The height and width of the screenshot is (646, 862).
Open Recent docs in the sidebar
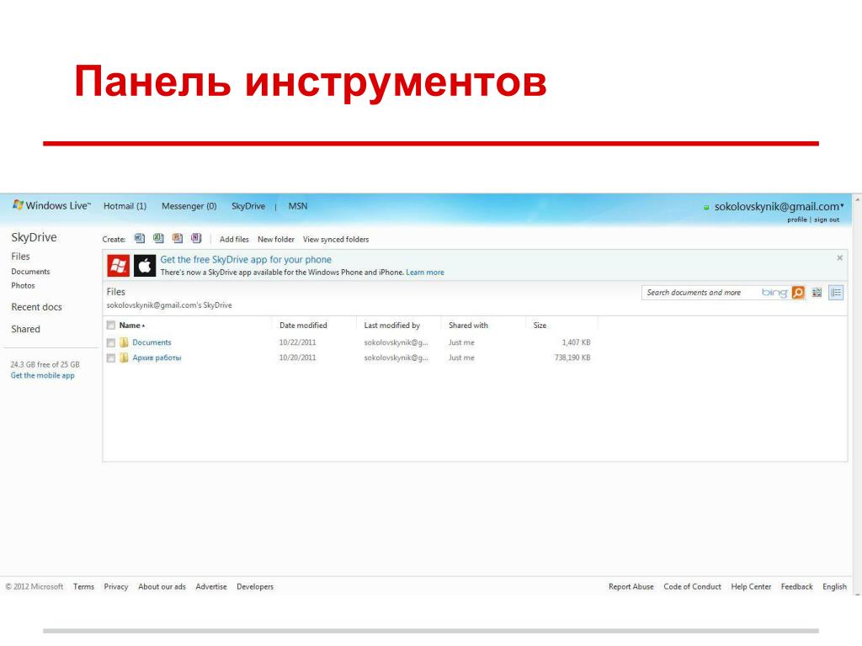tap(36, 307)
